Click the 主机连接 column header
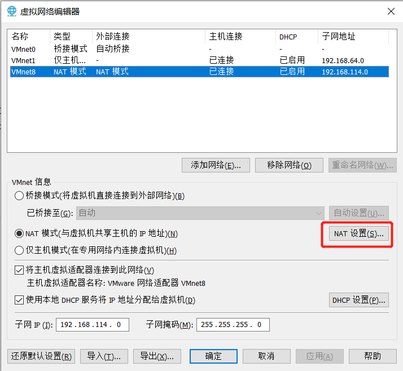This screenshot has height=371, width=403. [240, 37]
